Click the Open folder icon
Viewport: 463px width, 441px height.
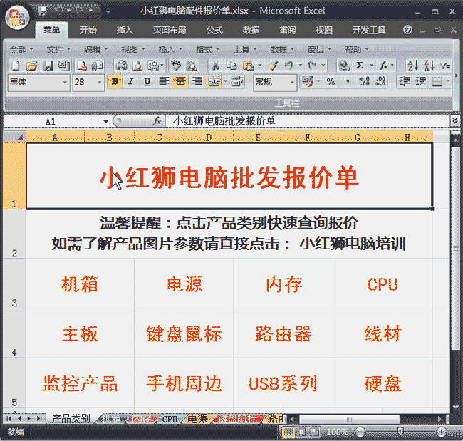(31, 66)
